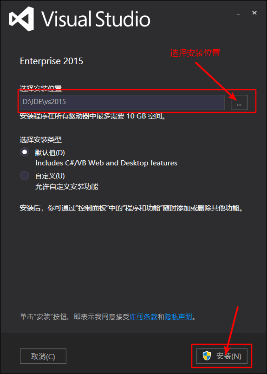Click the white 选择安装位置 field label
This screenshot has height=374, width=267.
(41, 88)
